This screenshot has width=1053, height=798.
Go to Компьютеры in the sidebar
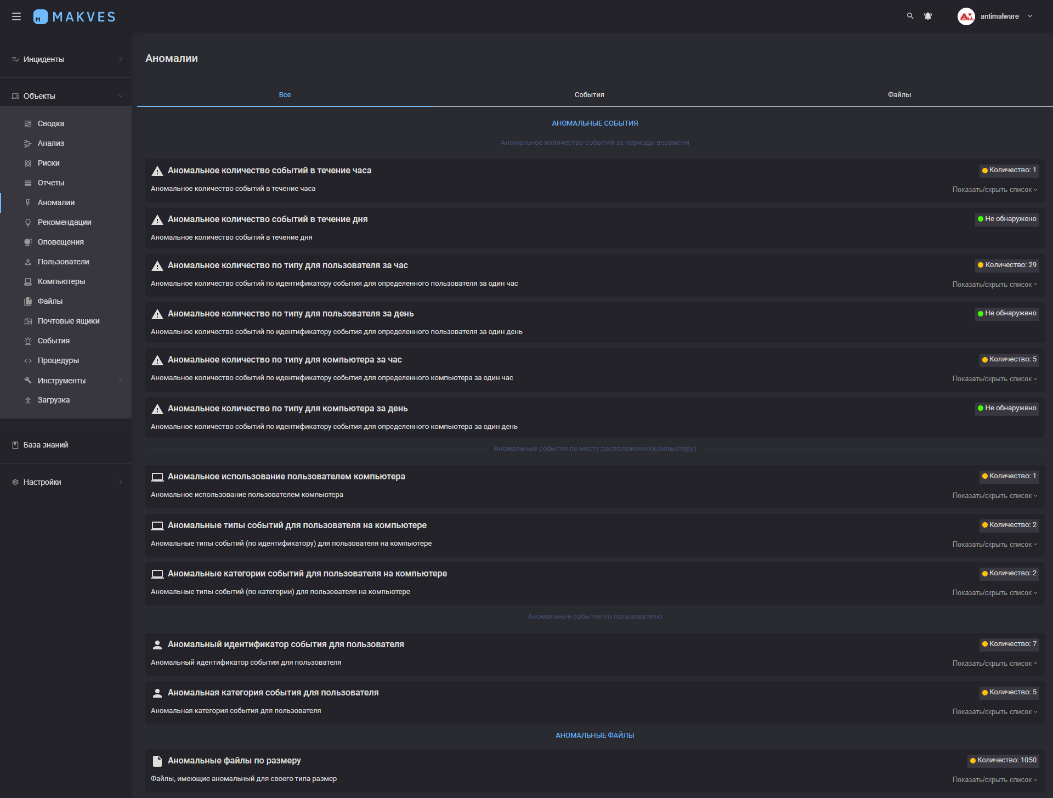click(61, 281)
